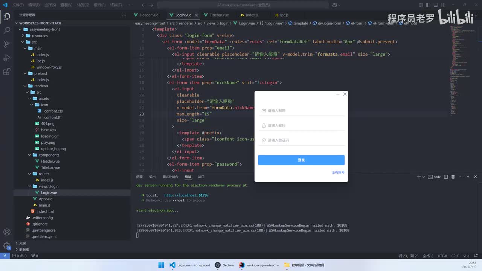
Task: Click the Copilot icon in title bar
Action: (x=334, y=5)
